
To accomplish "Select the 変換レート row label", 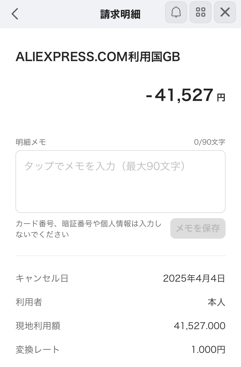I will tap(38, 349).
